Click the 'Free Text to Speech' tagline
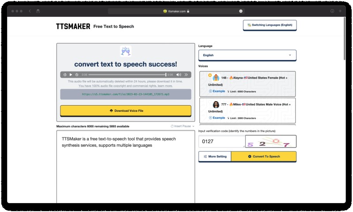This screenshot has height=212, width=353. (114, 26)
